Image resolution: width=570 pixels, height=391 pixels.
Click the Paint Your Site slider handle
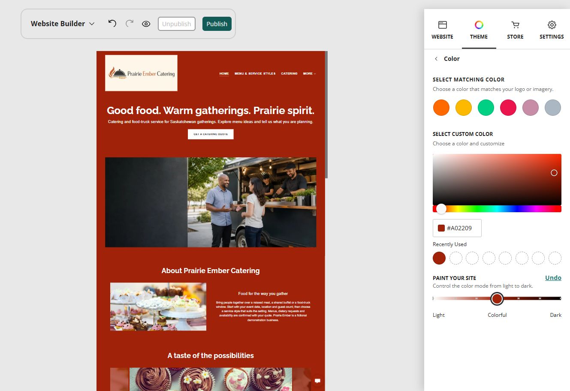(497, 298)
